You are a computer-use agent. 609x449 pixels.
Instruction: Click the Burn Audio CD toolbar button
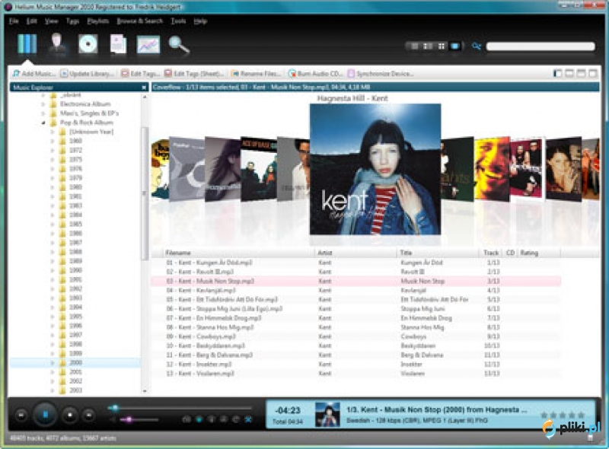point(315,73)
